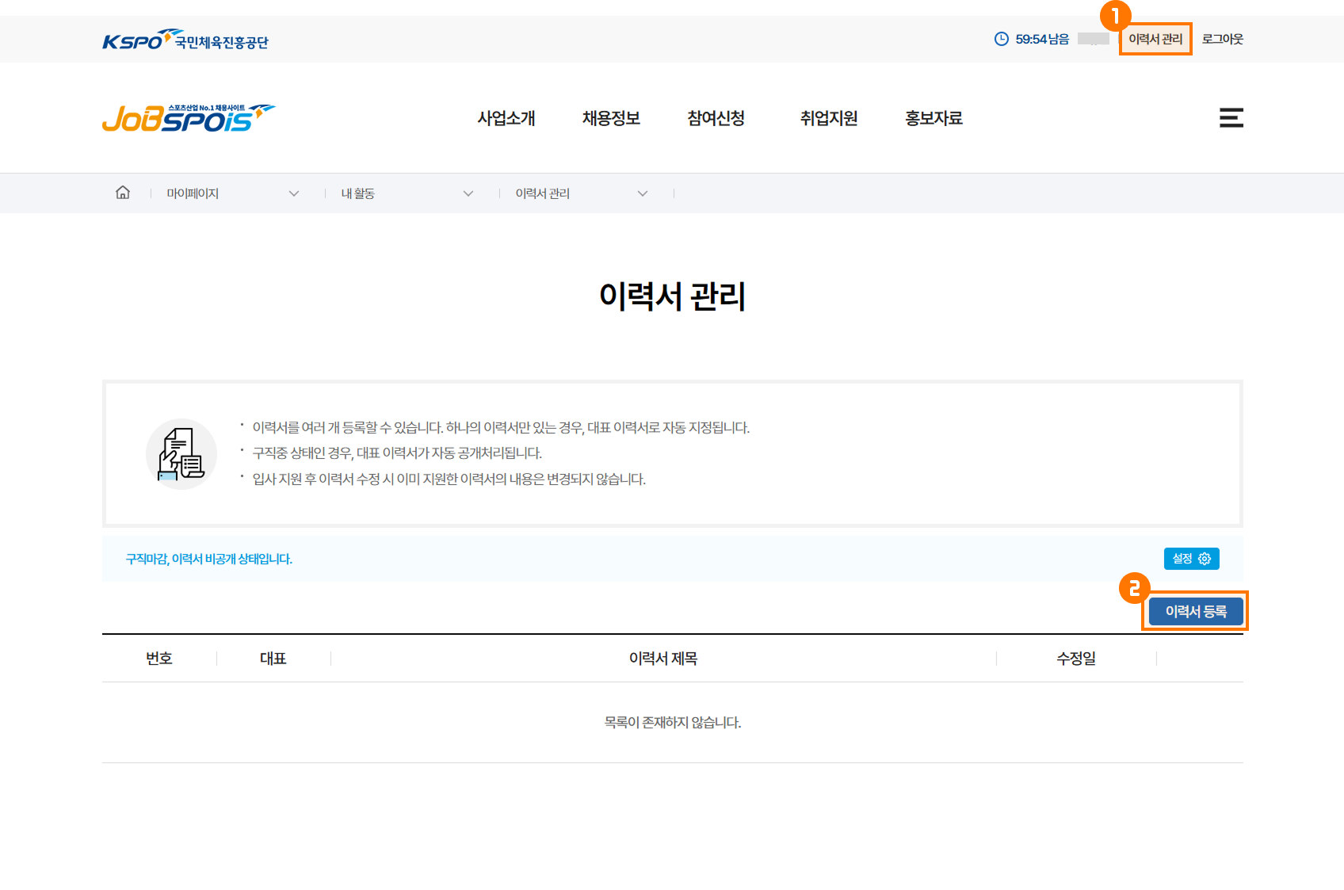1344x890 pixels.
Task: Open the 채용정보 menu
Action: 611,118
